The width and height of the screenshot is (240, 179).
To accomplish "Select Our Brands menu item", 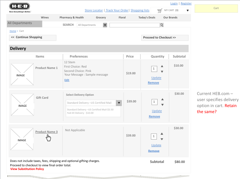I will [170, 17].
